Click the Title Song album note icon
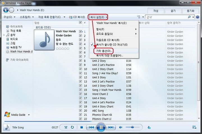The height and width of the screenshot is (134, 202). coord(6,127)
